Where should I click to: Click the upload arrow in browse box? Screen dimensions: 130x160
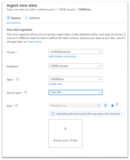tap(65, 129)
